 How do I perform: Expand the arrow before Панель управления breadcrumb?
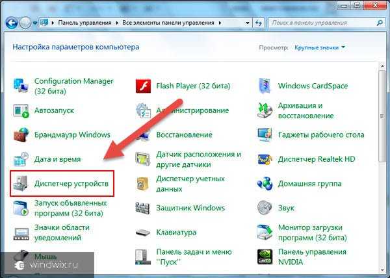(x=53, y=23)
